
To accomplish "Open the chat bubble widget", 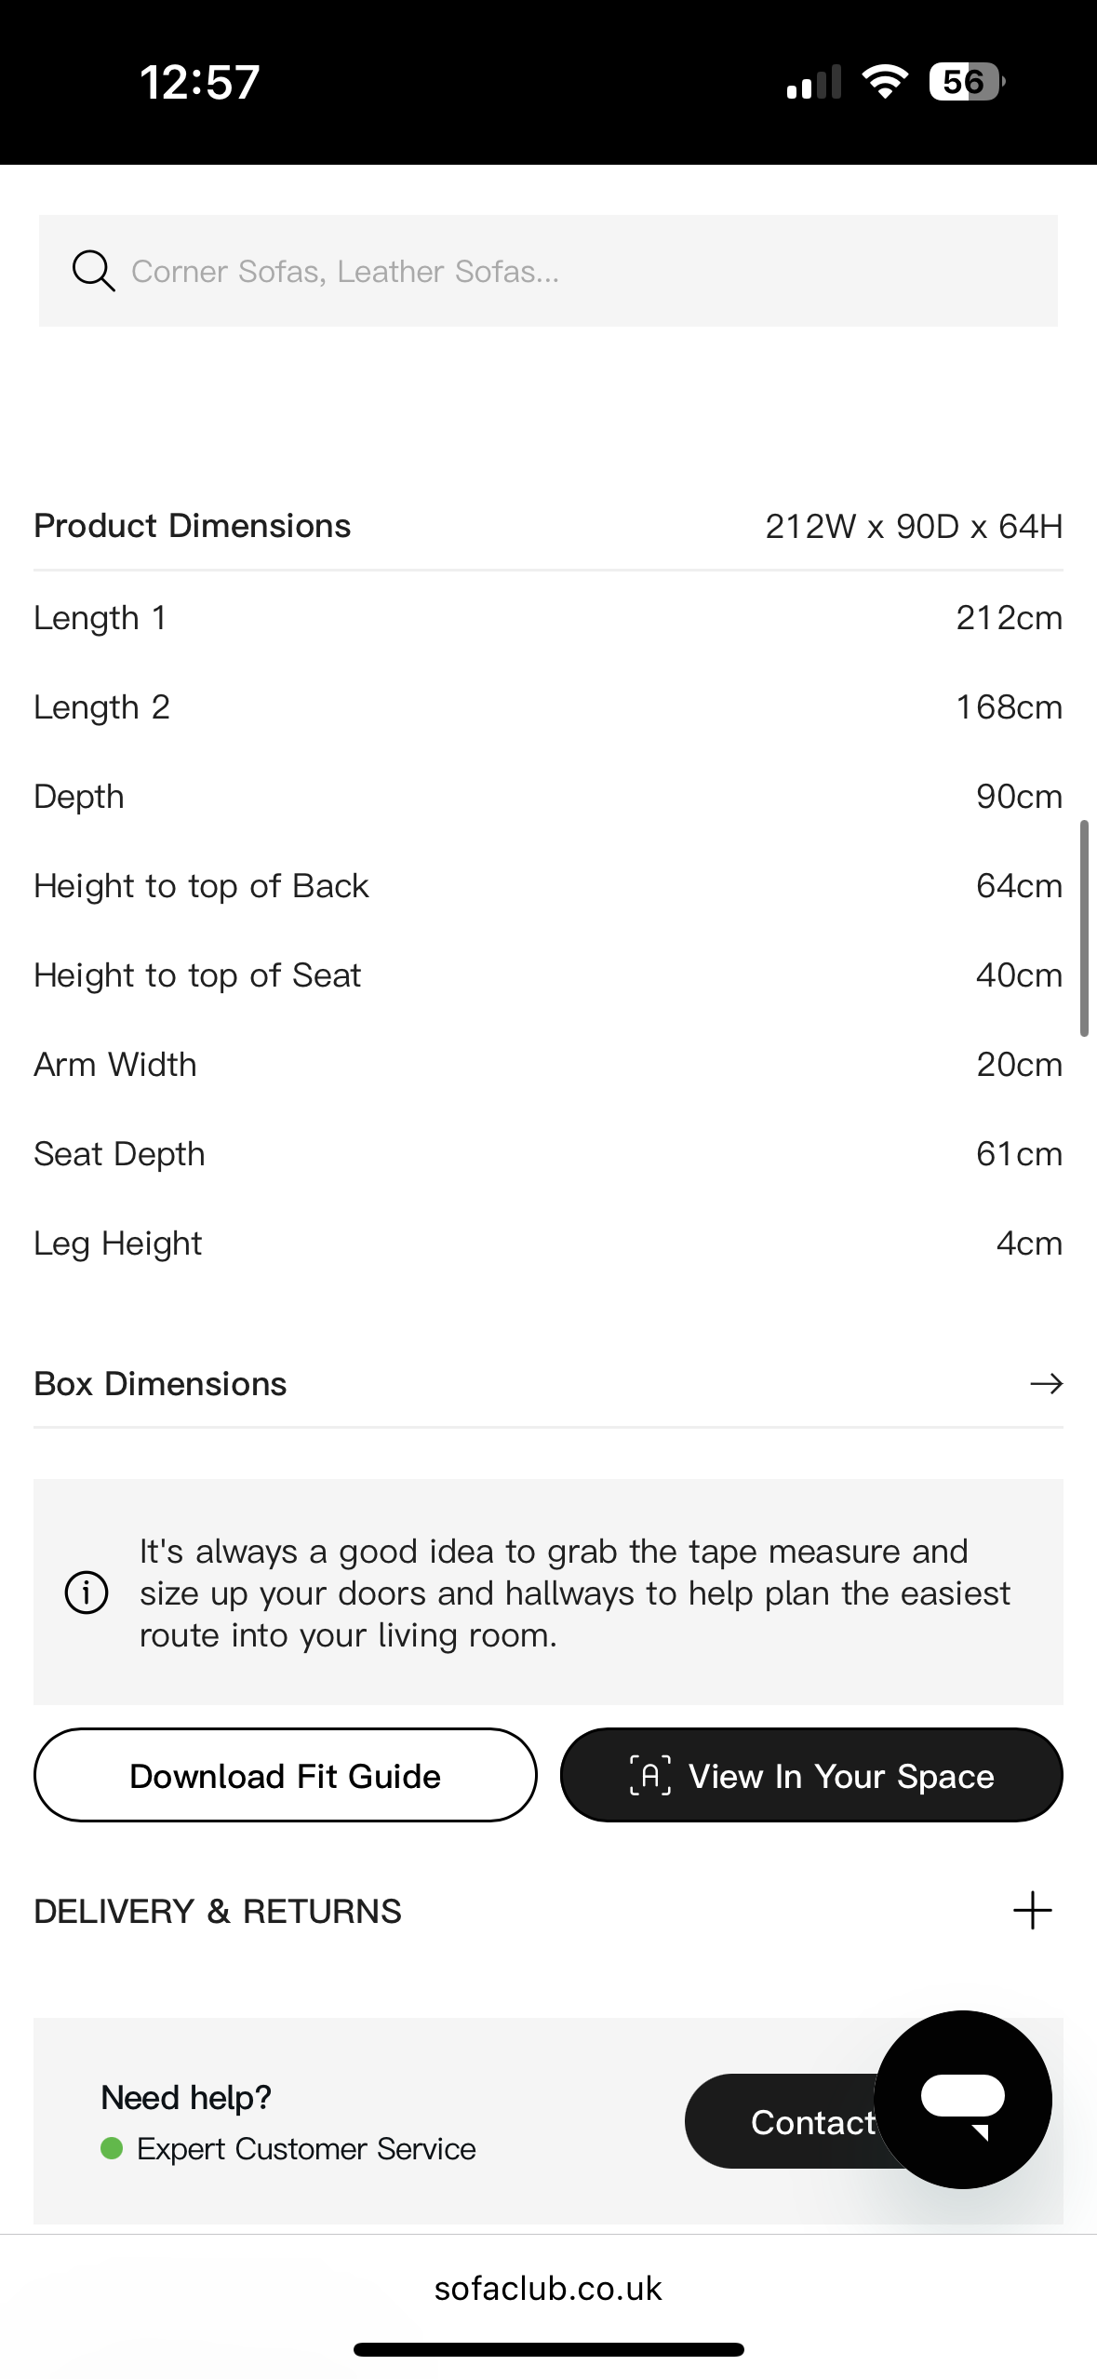I will pos(962,2099).
